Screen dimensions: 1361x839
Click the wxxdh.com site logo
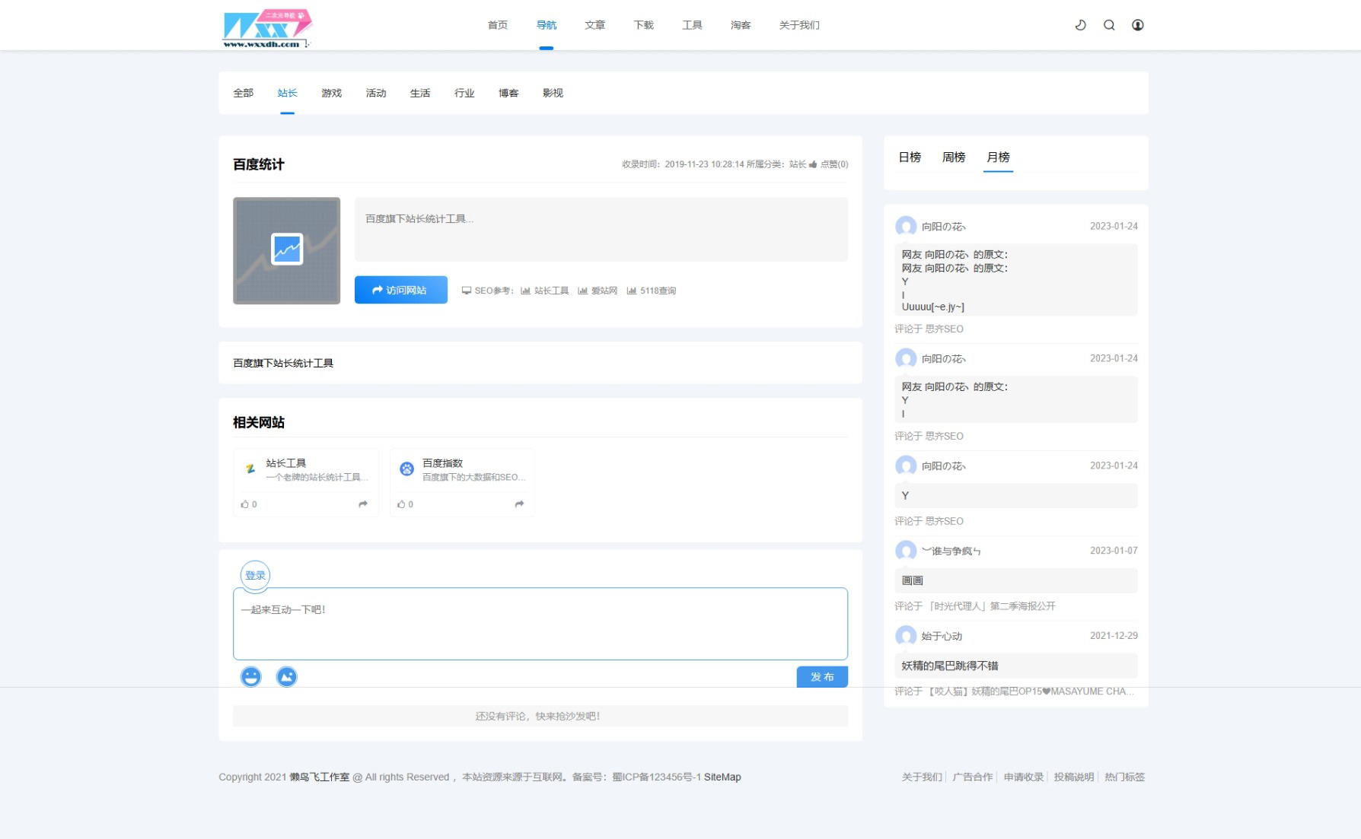click(x=266, y=29)
